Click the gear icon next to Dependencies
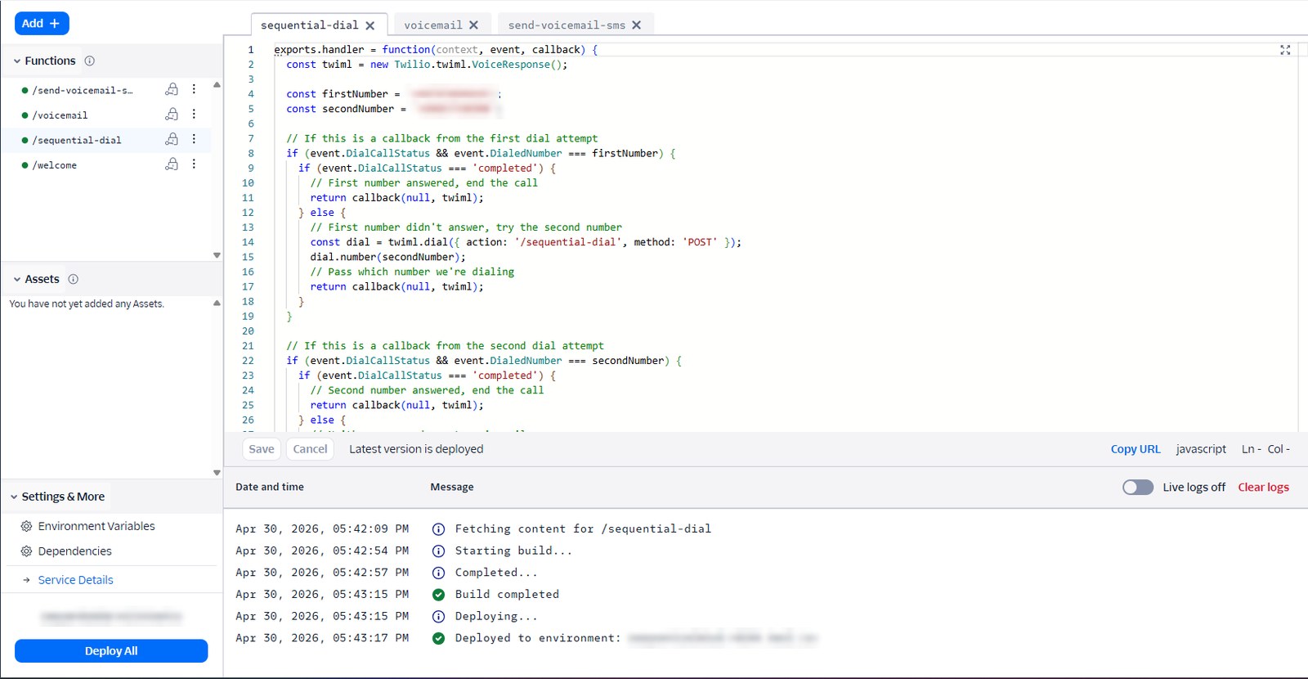Viewport: 1308px width, 679px height. tap(26, 551)
